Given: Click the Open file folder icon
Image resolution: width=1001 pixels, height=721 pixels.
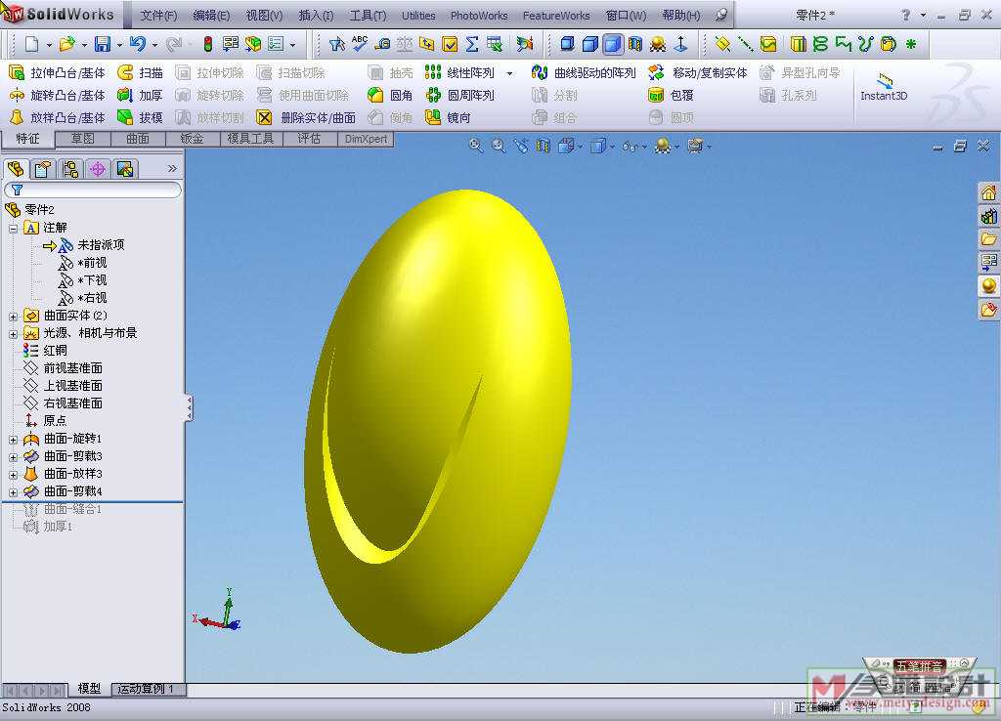Looking at the screenshot, I should [x=66, y=43].
